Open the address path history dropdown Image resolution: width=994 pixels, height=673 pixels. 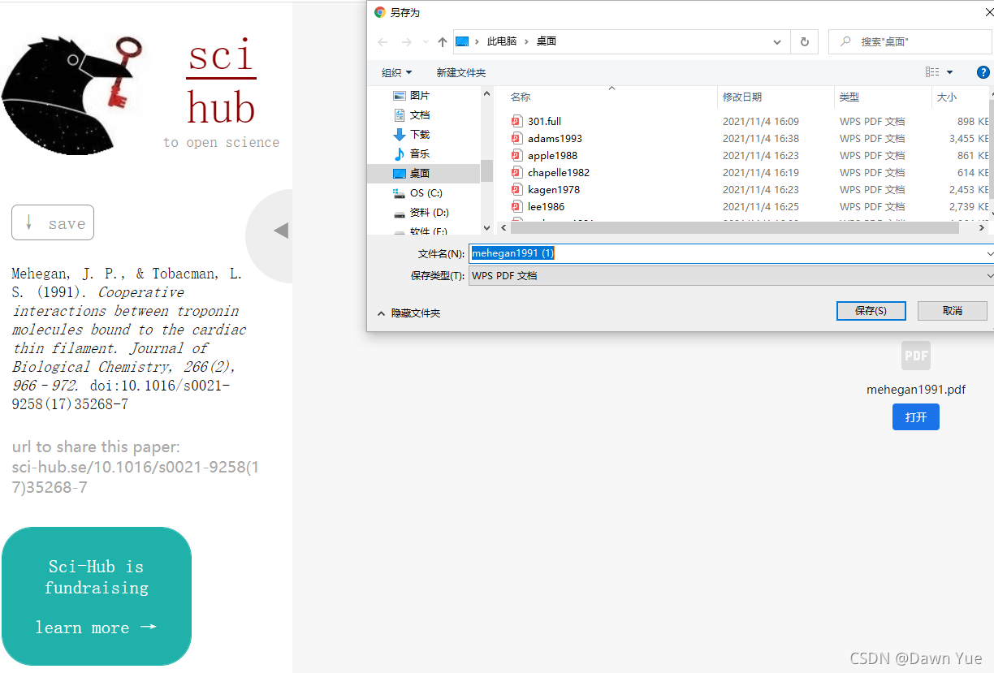tap(777, 41)
